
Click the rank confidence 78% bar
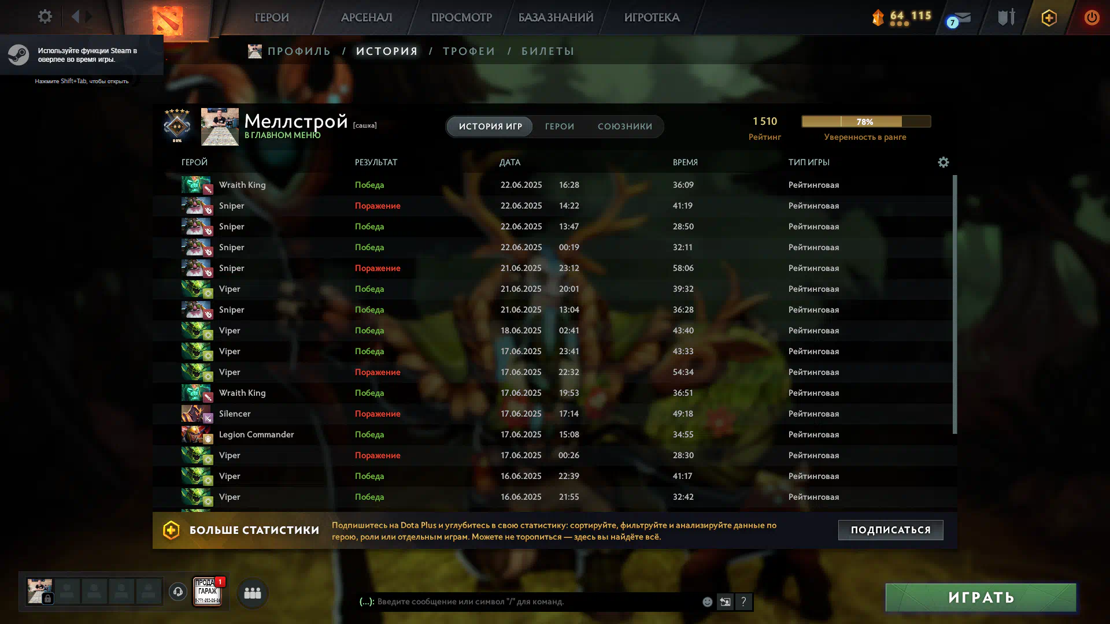click(866, 121)
